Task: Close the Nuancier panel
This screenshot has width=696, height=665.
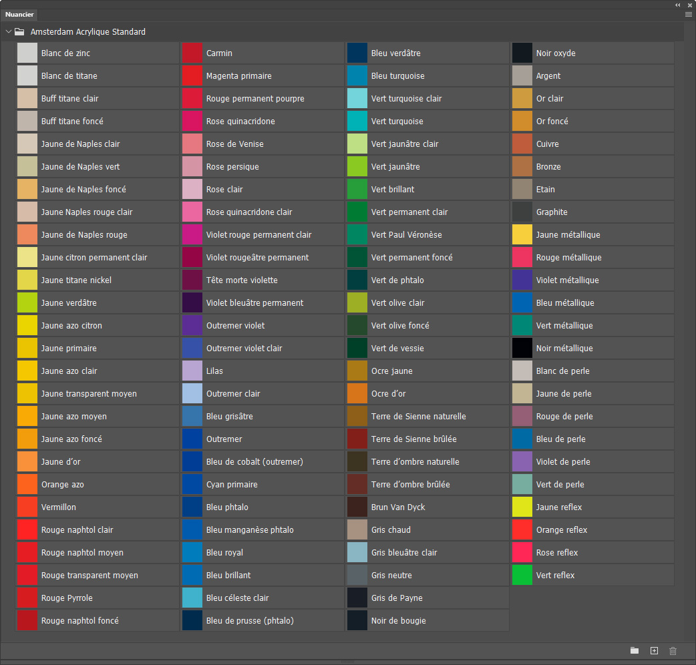Action: click(x=690, y=5)
